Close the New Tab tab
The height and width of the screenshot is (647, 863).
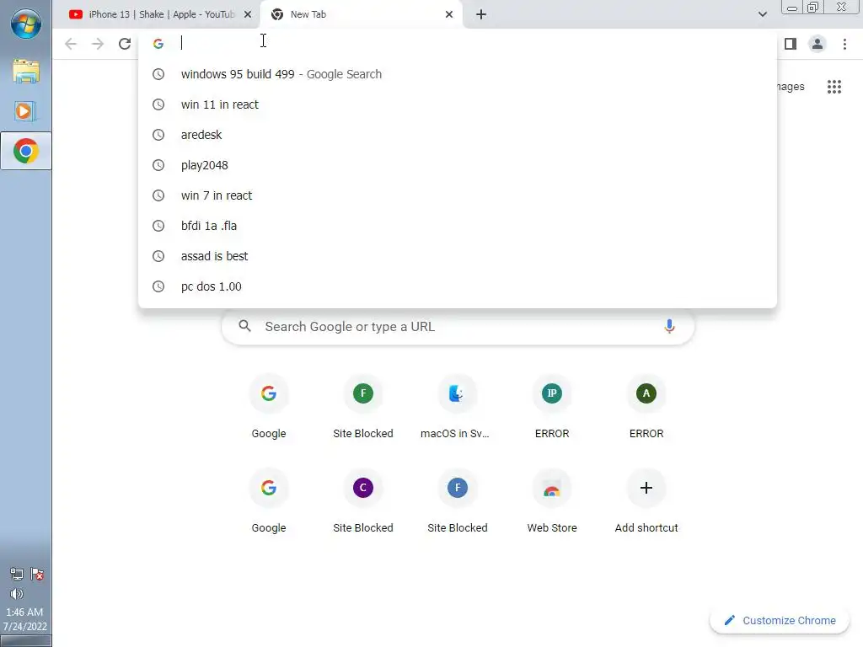[449, 14]
